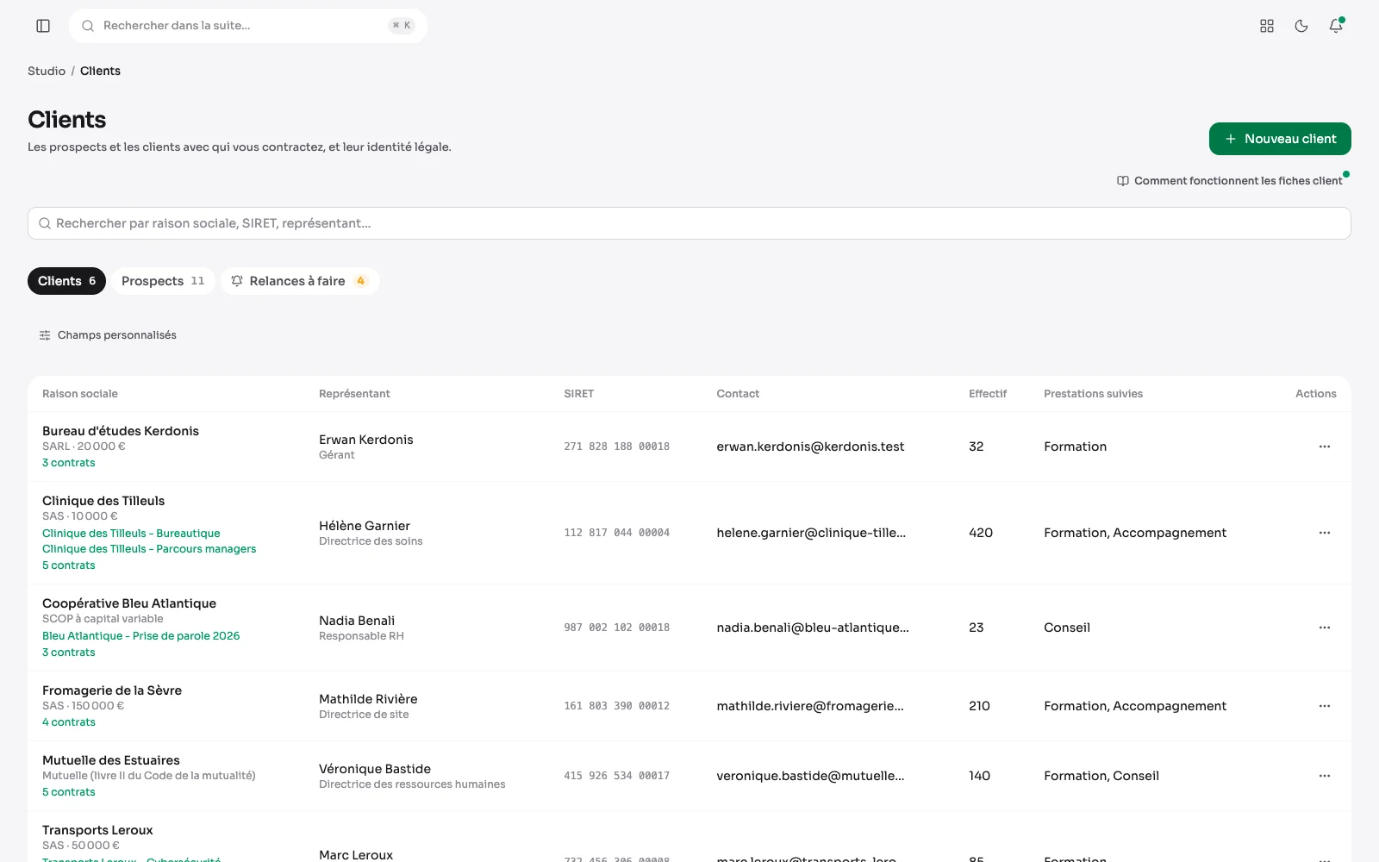Click SIRET 112 817 044 00004

pyautogui.click(x=617, y=533)
